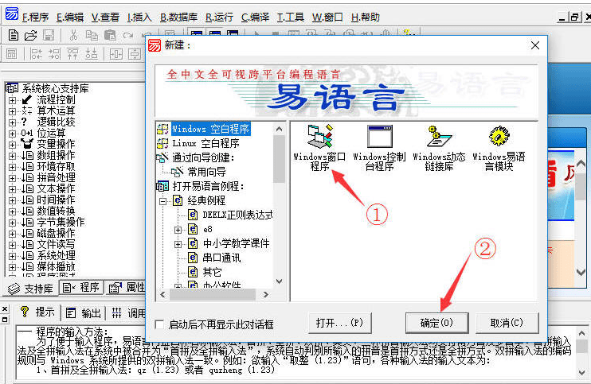This screenshot has width=591, height=384.
Task: Click the align left edges icon
Action: point(36,54)
